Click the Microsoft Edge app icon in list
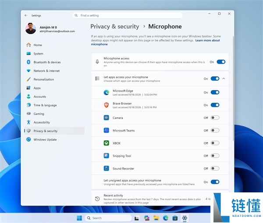The width and height of the screenshot is (263, 223). click(107, 92)
